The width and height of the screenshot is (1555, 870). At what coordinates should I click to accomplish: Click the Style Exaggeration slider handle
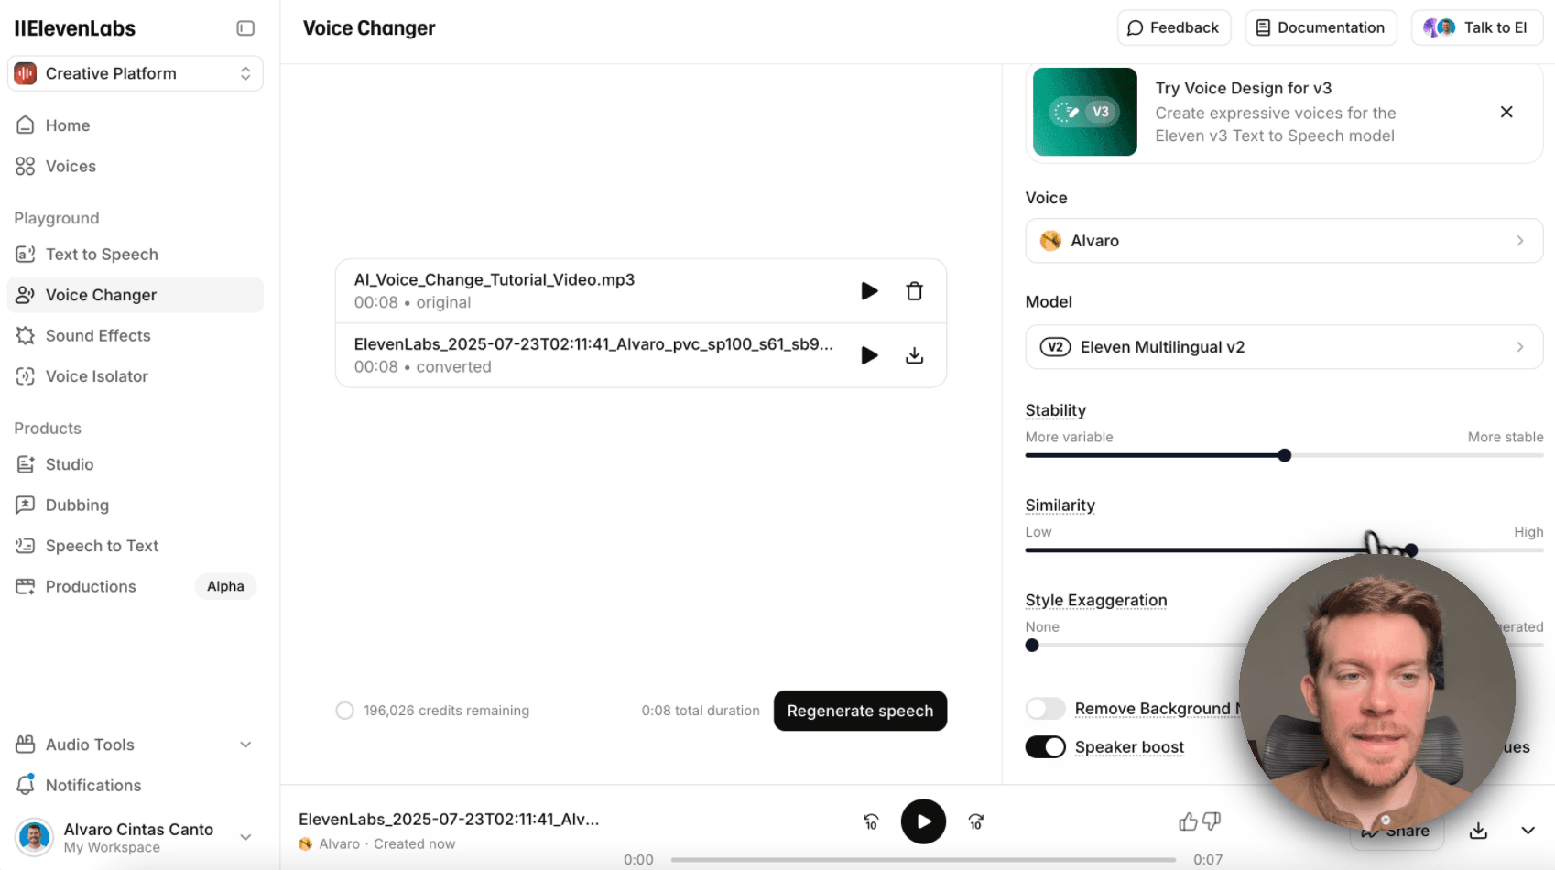1032,645
